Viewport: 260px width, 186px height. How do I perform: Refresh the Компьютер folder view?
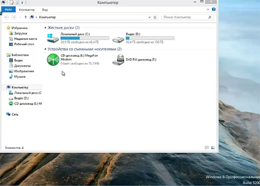(155, 17)
